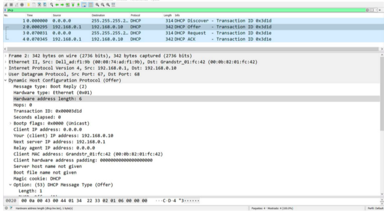
Task: Apply the display filter arrow button
Action: point(372,10)
